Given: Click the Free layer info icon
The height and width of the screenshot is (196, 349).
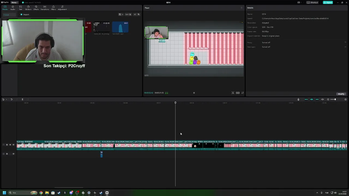Looking at the screenshot, I should pos(345,47).
